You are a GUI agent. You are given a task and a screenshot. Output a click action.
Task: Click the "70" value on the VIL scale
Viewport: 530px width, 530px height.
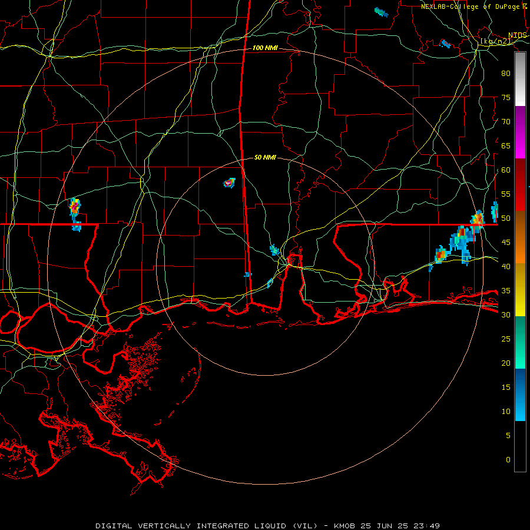point(506,122)
